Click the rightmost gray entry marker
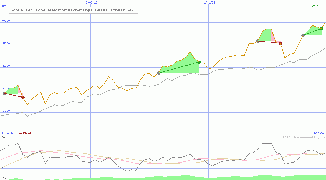Screen dimensions: 326x180 303,35
